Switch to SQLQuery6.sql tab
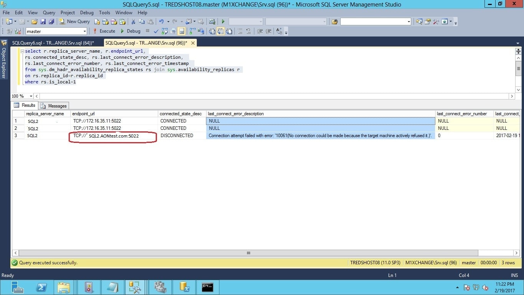Viewport: 524px width, 295px height. click(53, 43)
